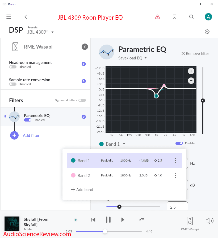218x238 pixels.
Task: Click the plus circle to add filter
Action: [14, 135]
